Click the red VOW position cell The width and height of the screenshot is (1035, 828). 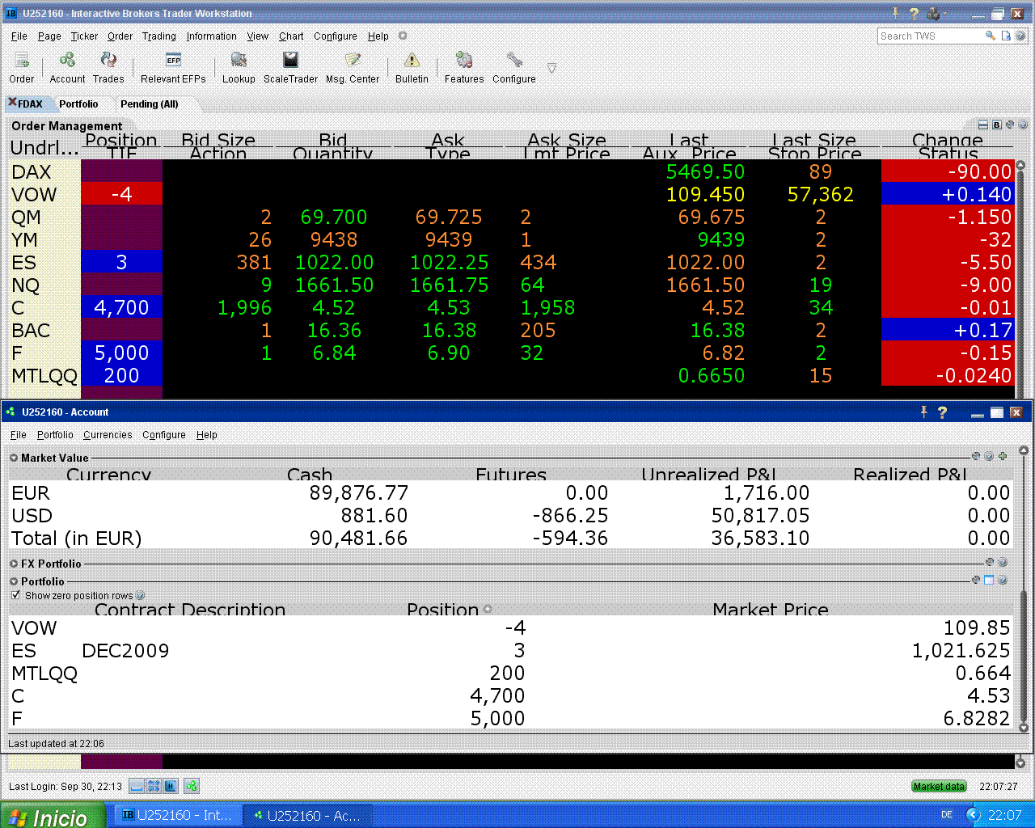(121, 195)
